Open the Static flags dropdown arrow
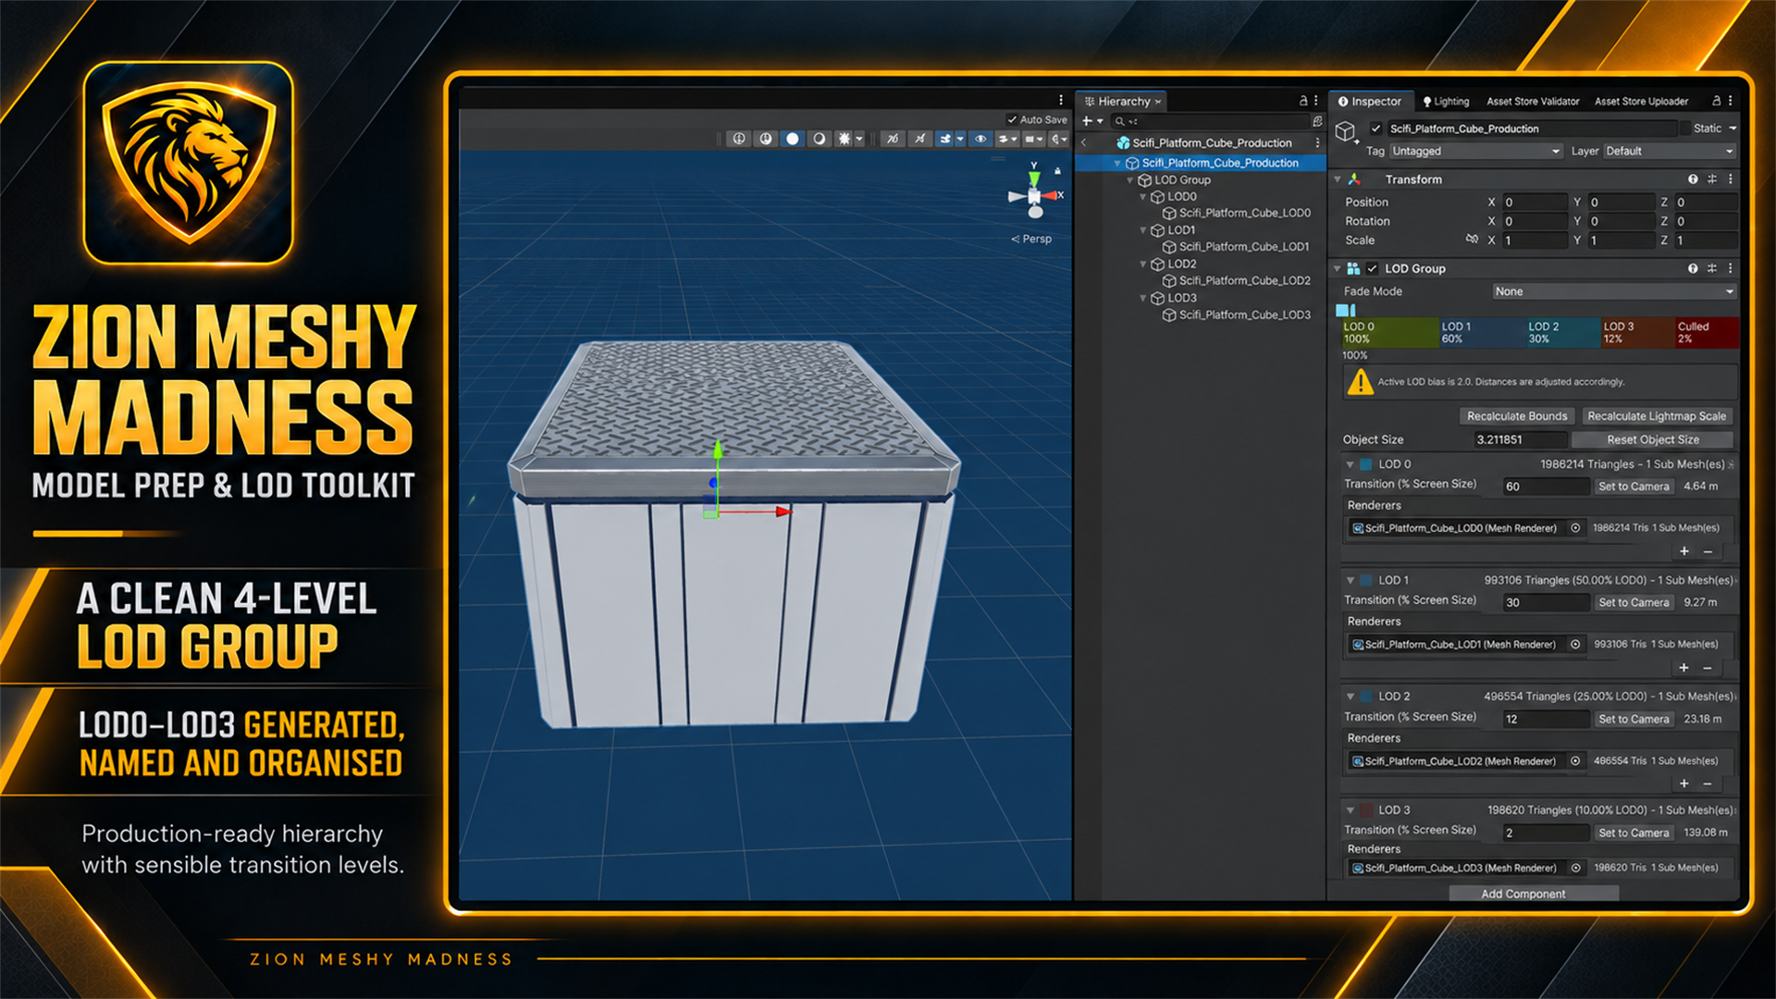The image size is (1776, 999). point(1732,129)
